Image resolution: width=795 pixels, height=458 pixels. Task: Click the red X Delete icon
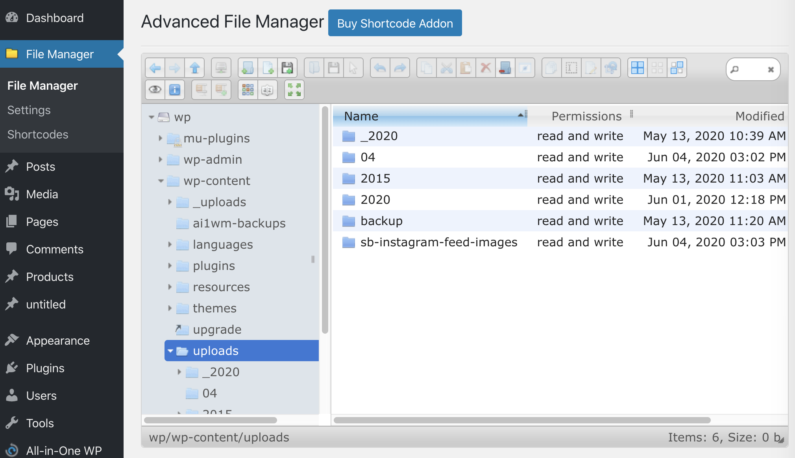click(486, 68)
